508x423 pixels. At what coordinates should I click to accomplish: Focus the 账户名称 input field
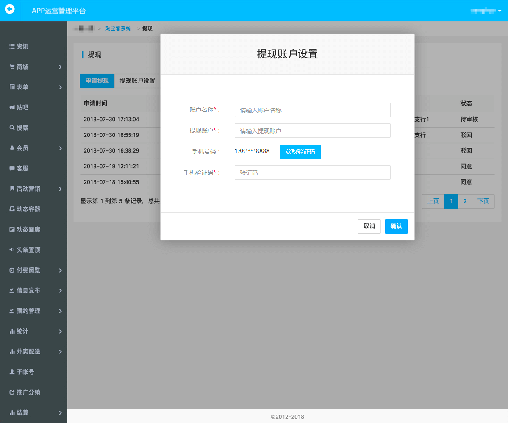312,110
